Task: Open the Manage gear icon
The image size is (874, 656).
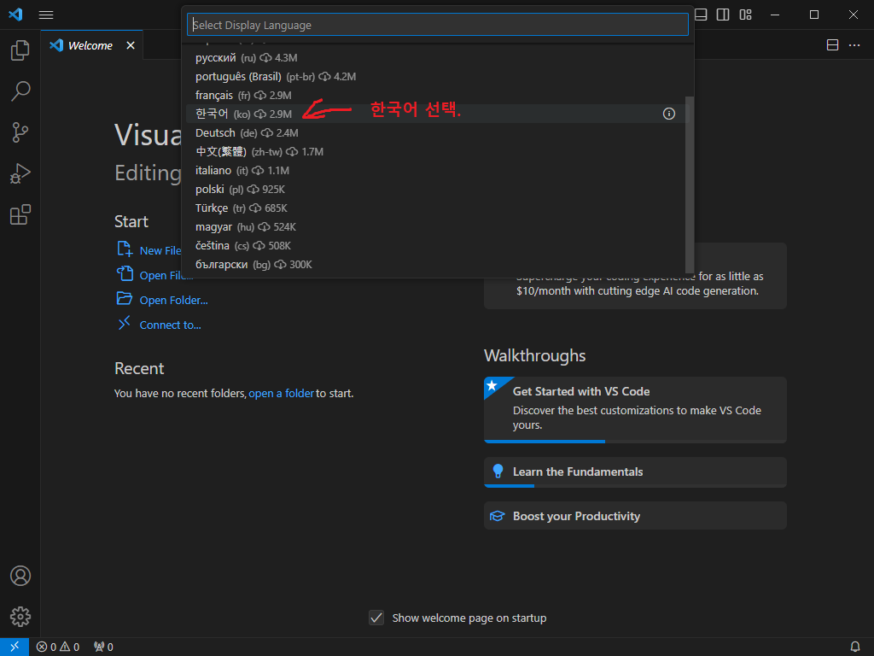Action: pyautogui.click(x=20, y=617)
